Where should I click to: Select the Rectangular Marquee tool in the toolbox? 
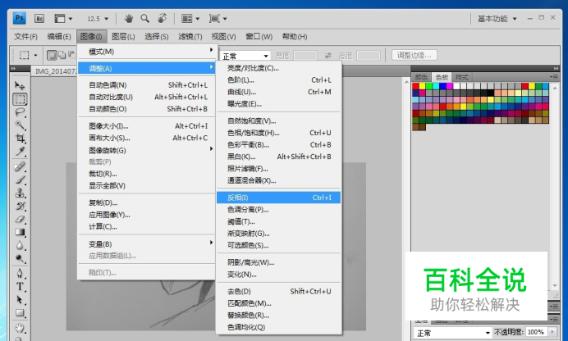pyautogui.click(x=20, y=99)
